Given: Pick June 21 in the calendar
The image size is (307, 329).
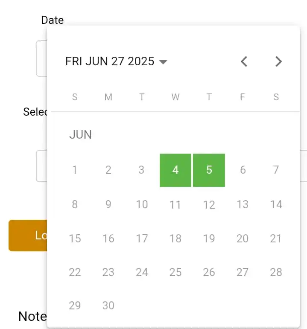Looking at the screenshot, I should pos(276,239).
